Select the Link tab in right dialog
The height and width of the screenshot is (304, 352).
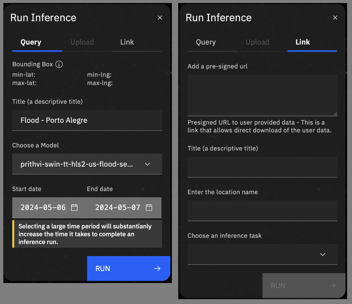pyautogui.click(x=303, y=42)
